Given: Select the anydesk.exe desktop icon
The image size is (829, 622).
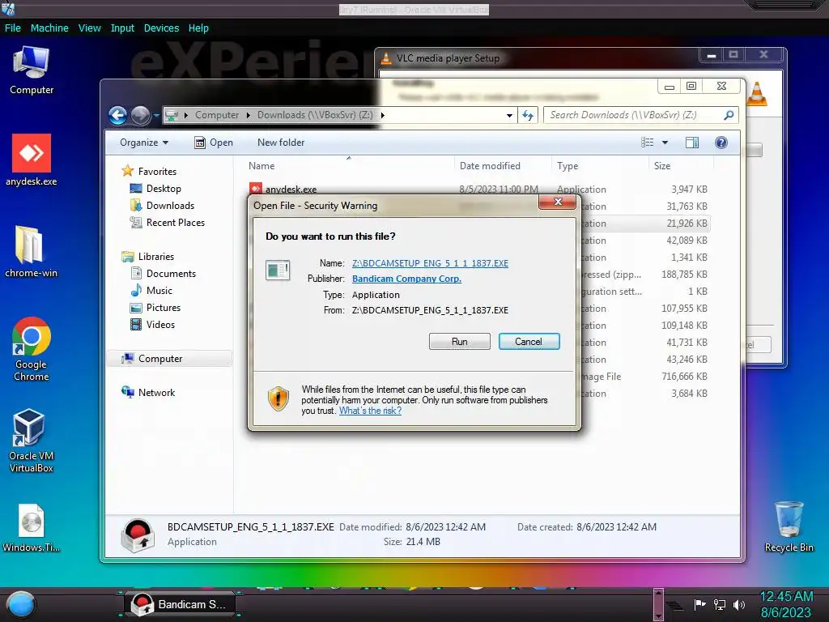Looking at the screenshot, I should 32,160.
